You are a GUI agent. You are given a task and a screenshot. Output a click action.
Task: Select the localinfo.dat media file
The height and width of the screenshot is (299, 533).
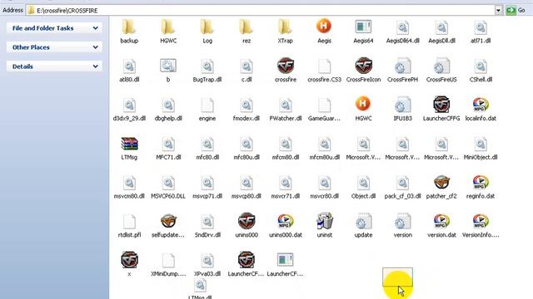[481, 105]
